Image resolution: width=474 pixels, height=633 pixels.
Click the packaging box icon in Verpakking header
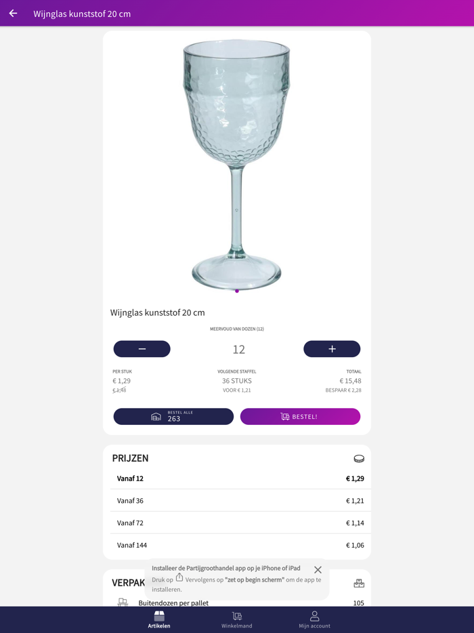coord(359,584)
